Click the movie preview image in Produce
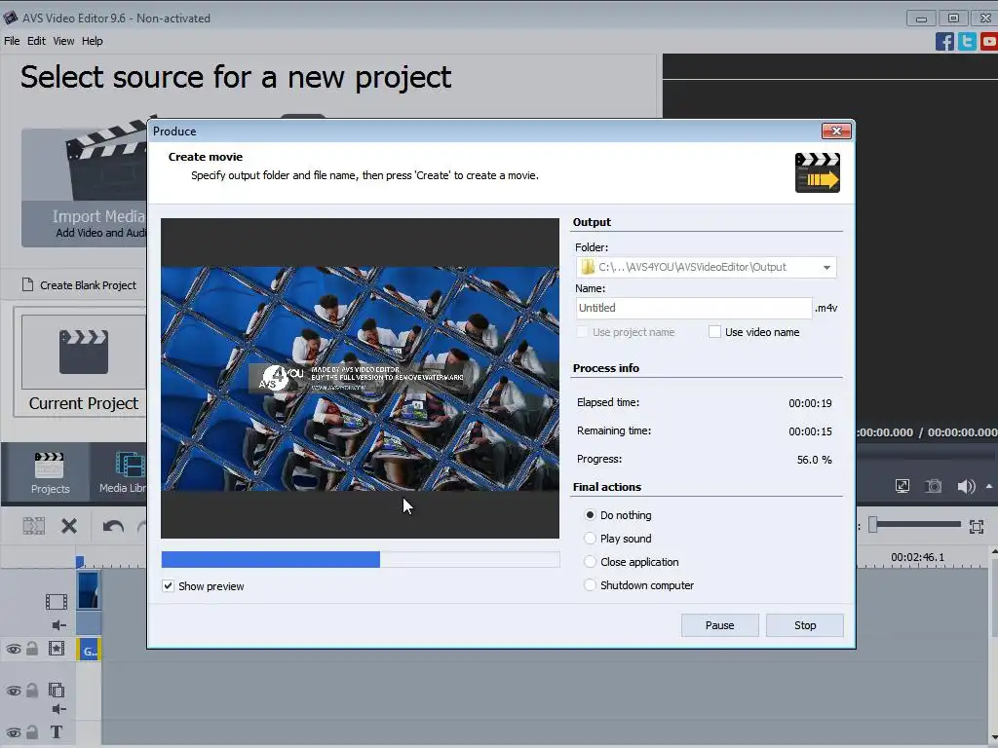Screen dimensions: 998x748 coord(361,379)
